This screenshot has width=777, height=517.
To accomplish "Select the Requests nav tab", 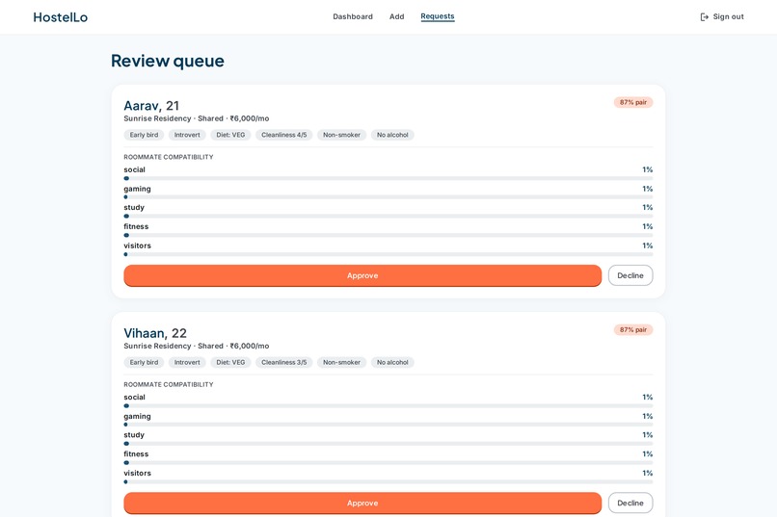I will (438, 16).
